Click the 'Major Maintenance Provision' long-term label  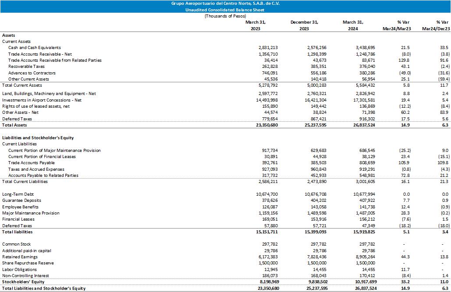(31, 213)
